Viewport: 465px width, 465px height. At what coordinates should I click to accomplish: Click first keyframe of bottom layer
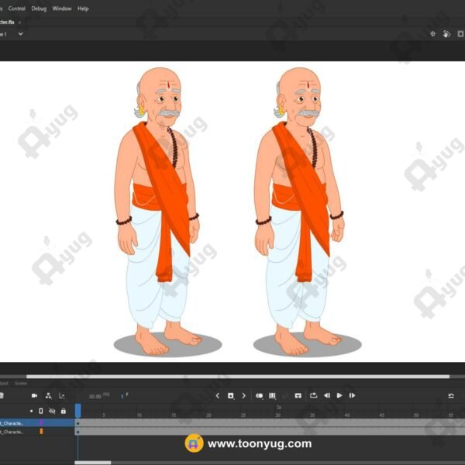[x=78, y=432]
